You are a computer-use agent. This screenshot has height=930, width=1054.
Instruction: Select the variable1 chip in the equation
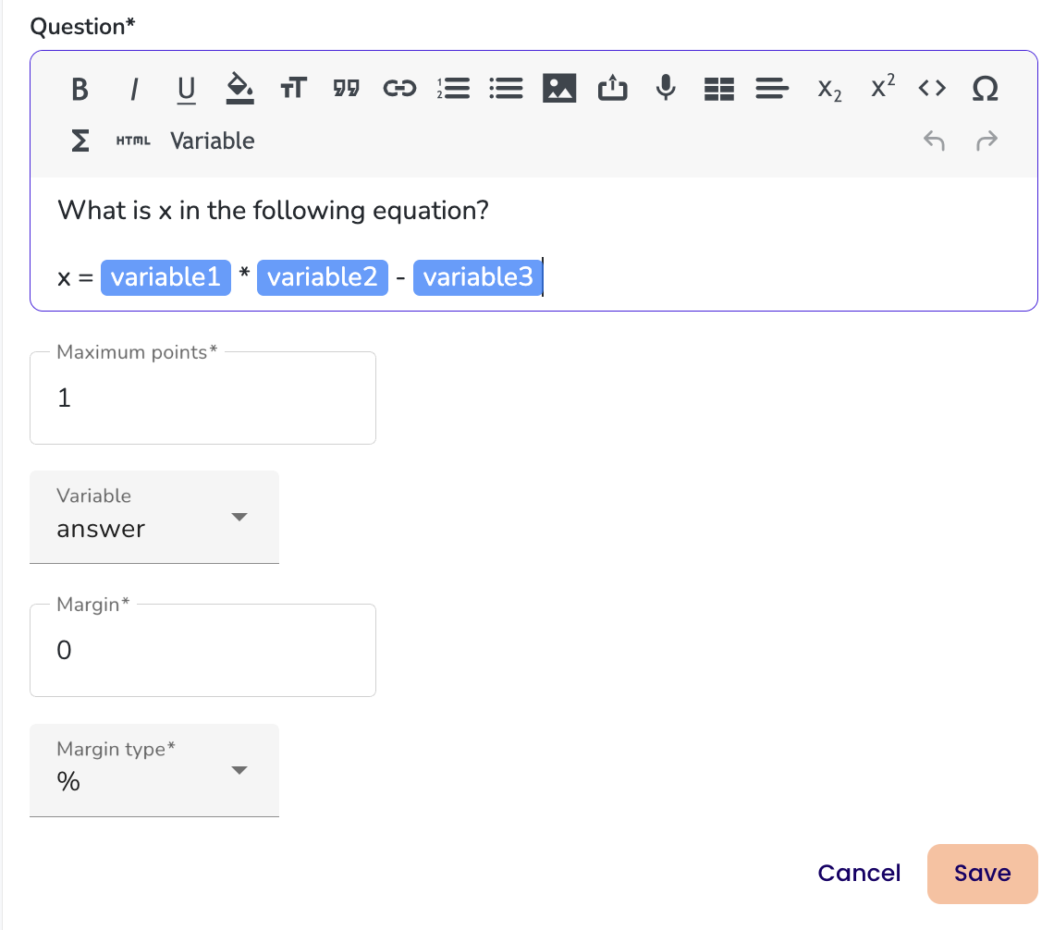tap(166, 277)
